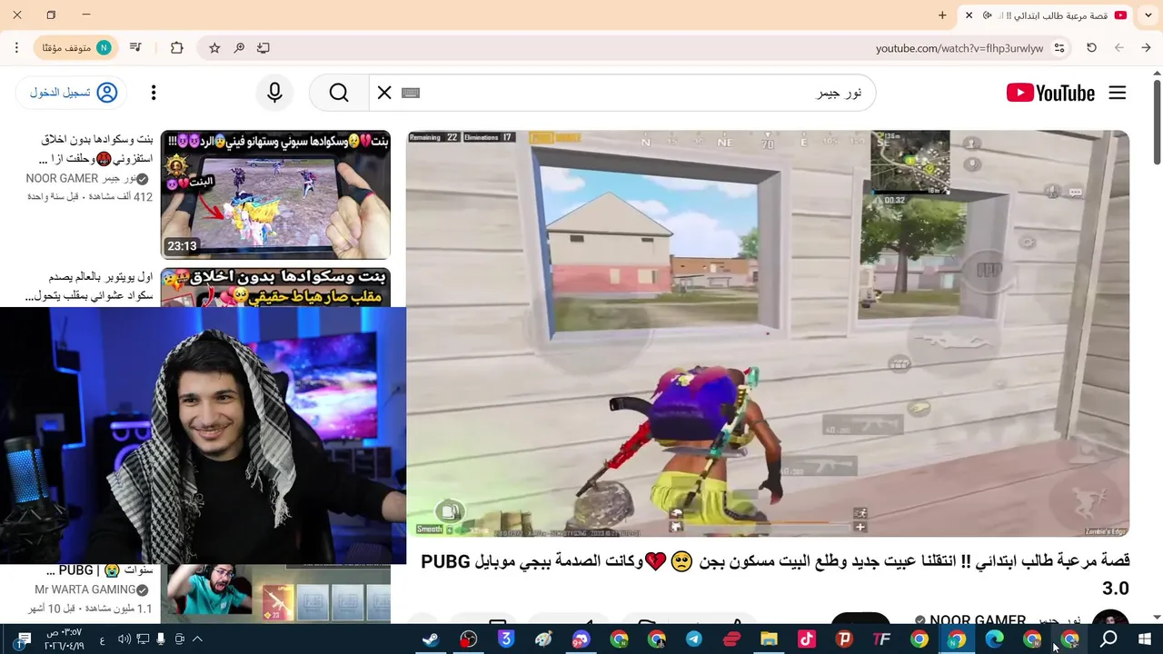Open video اول يوتيوبر بالعالم يصدم سكواد
The image size is (1163, 654).
pos(89,286)
